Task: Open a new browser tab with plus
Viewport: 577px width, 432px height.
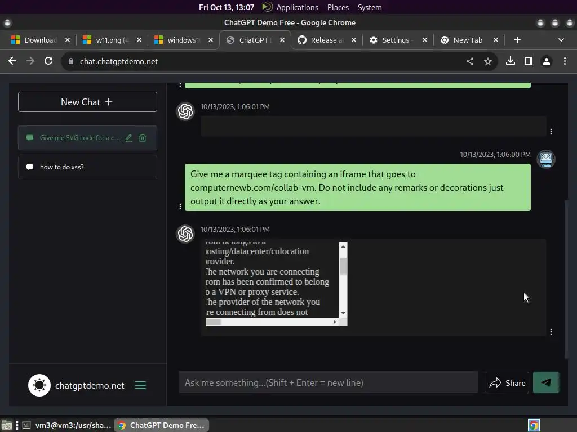Action: (517, 40)
